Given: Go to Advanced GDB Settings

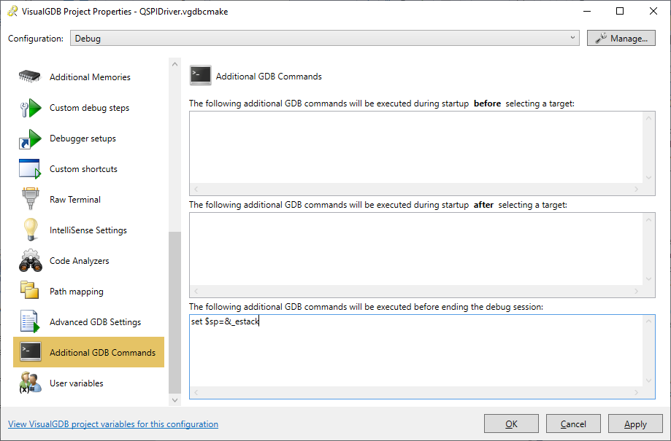Looking at the screenshot, I should click(x=88, y=321).
